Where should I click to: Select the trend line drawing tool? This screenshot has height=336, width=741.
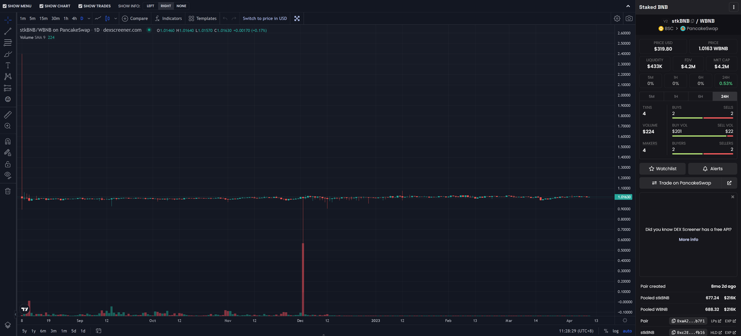[8, 31]
